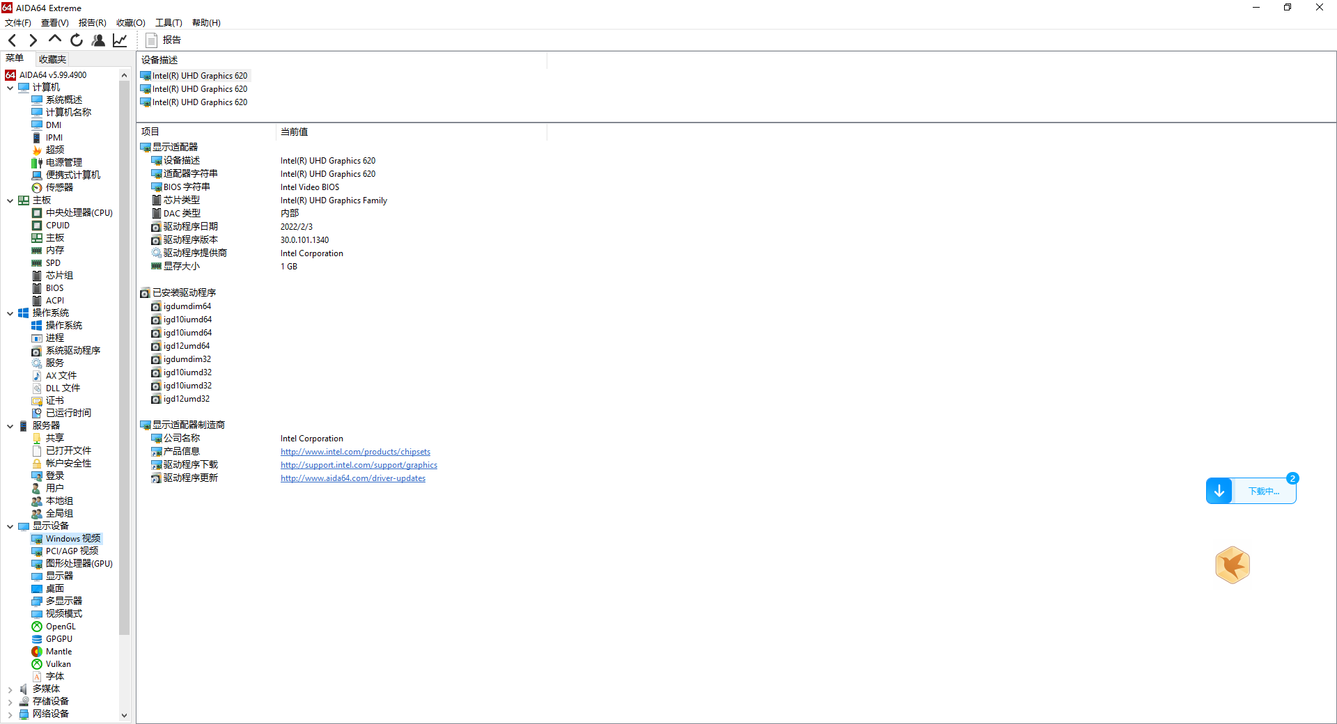Select the first Intel(R) UHD Graphics 620 device
Screen dimensions: 1337x724
click(194, 76)
